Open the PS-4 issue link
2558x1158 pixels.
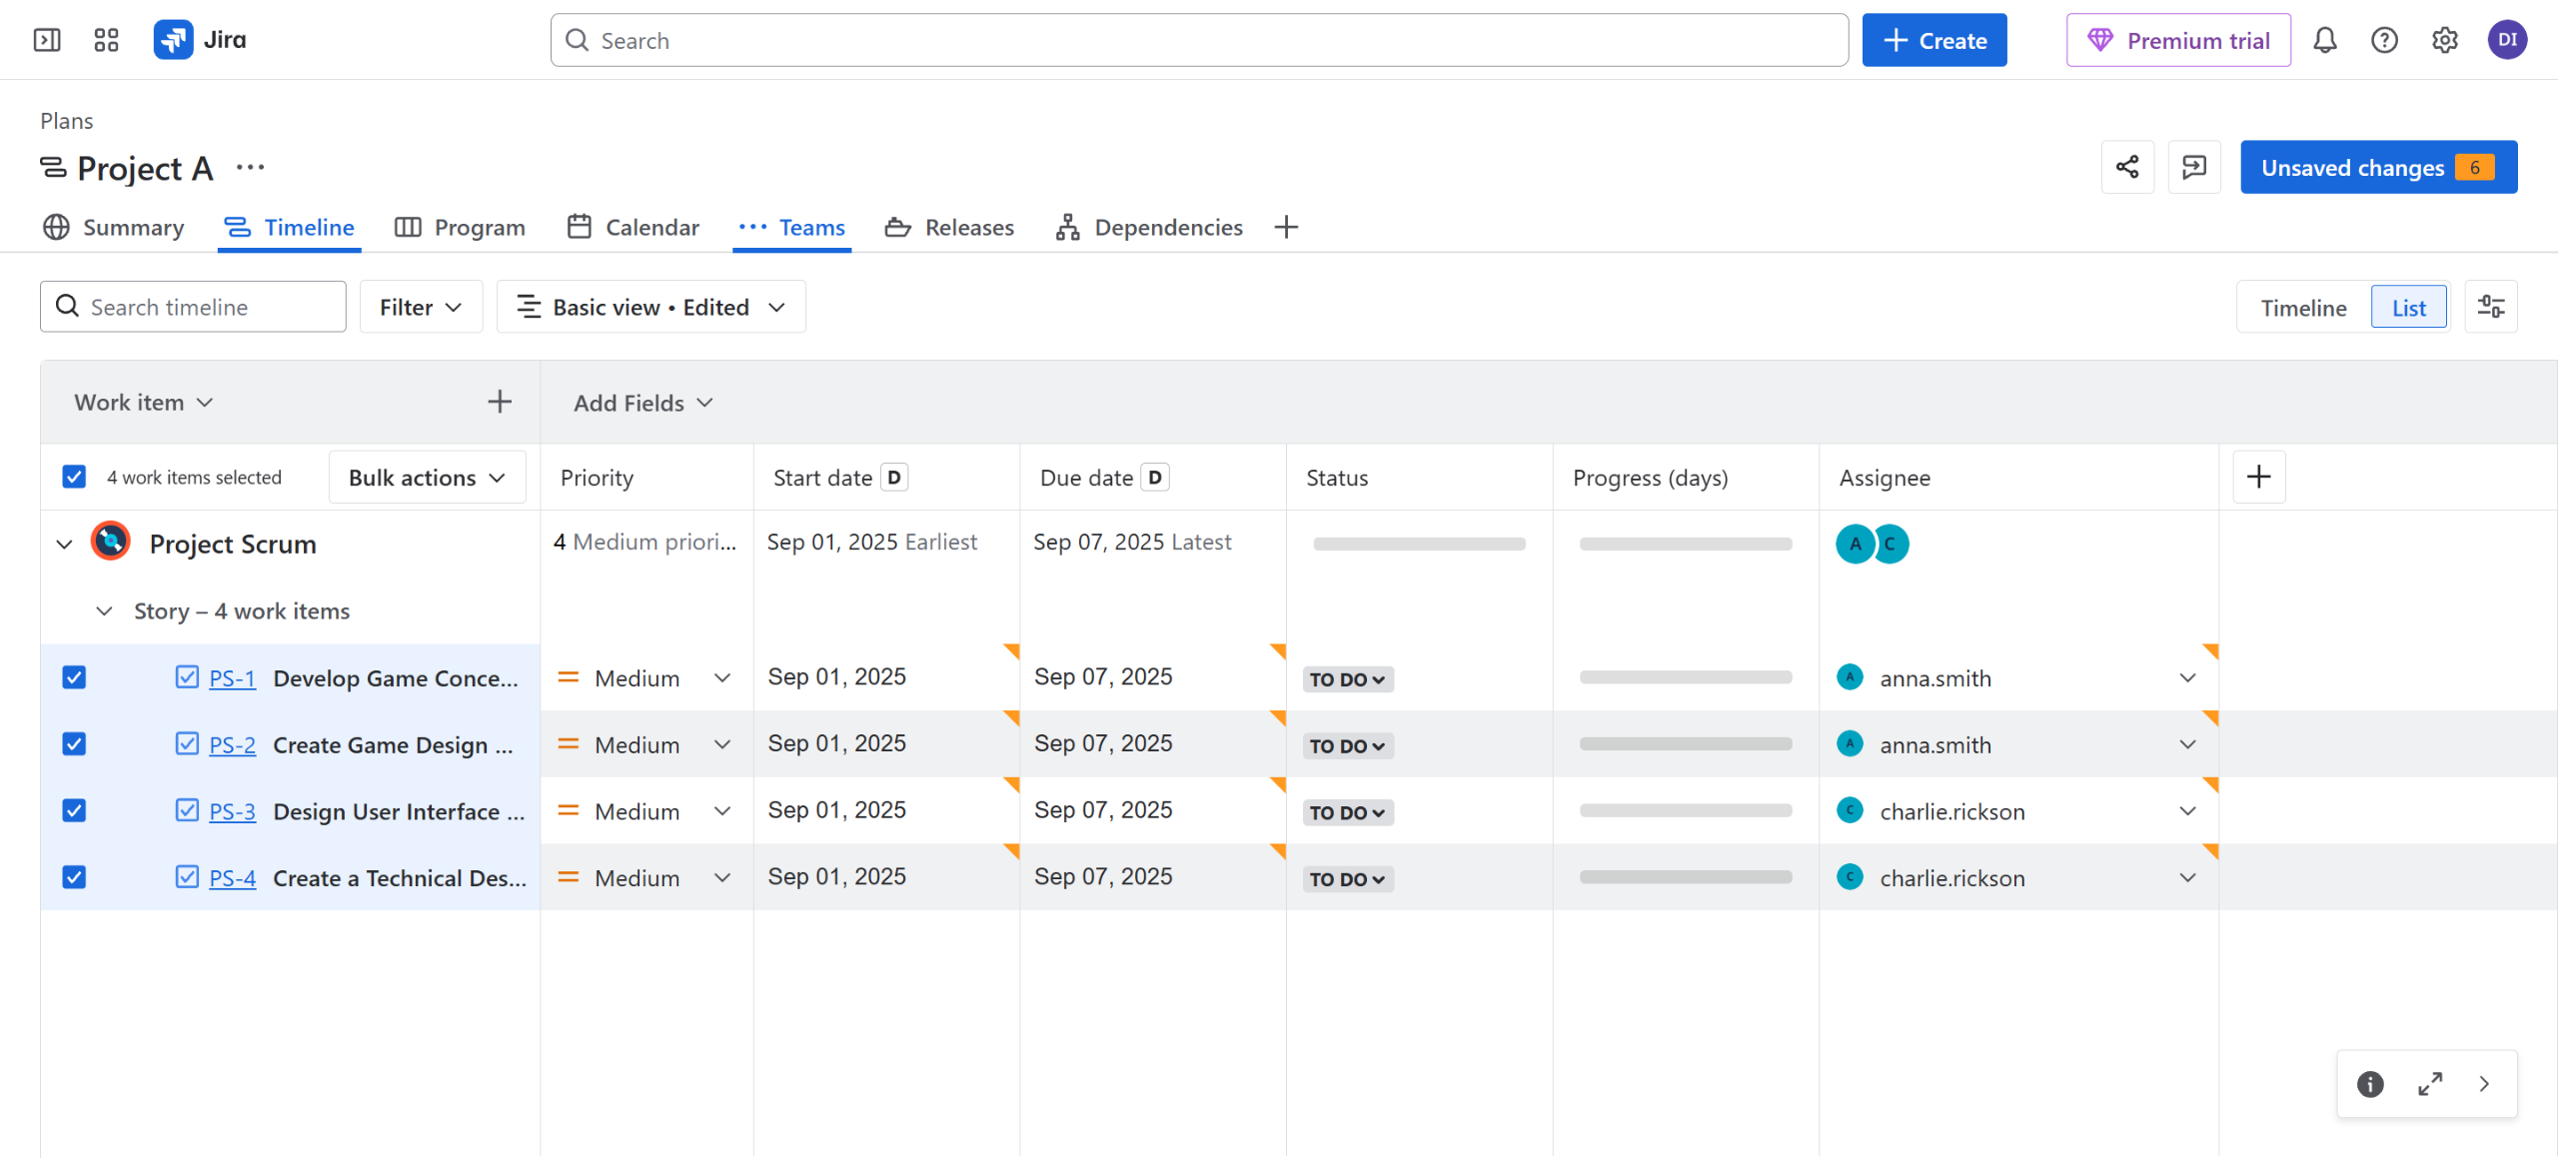pyautogui.click(x=232, y=878)
